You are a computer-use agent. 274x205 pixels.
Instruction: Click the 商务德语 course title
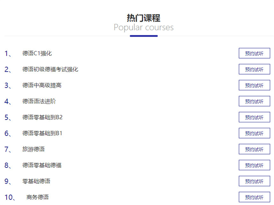click(37, 197)
